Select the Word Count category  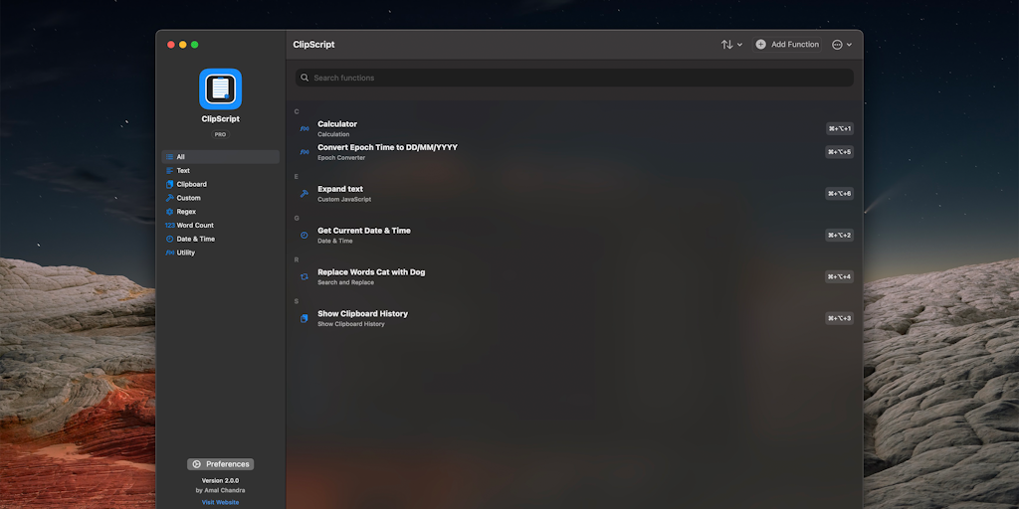[220, 226]
